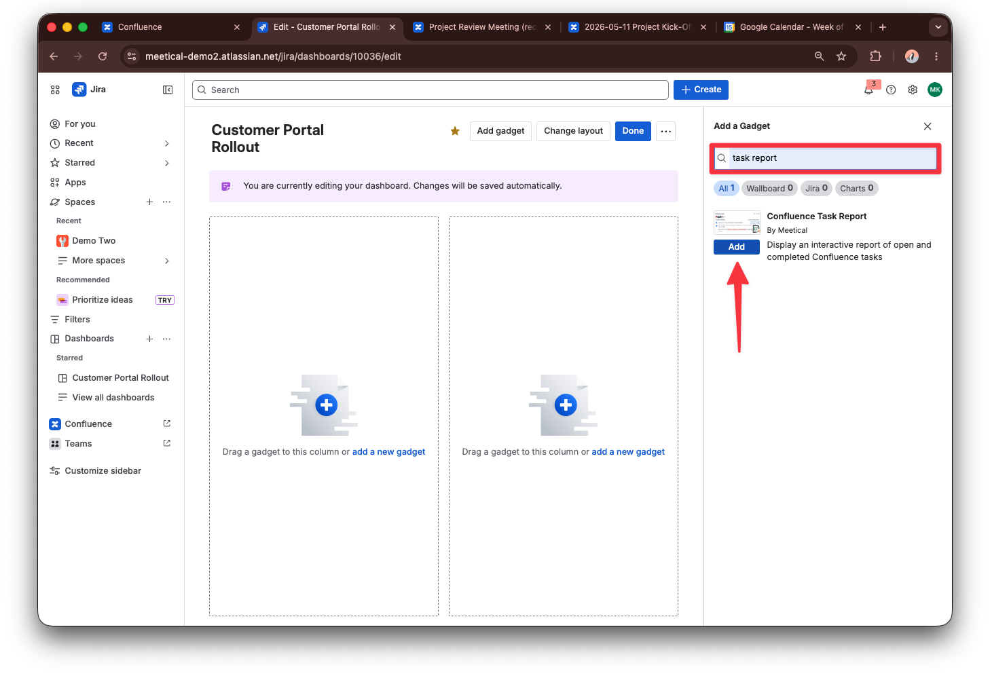990x676 pixels.
Task: Click the Add gadget button
Action: click(500, 131)
